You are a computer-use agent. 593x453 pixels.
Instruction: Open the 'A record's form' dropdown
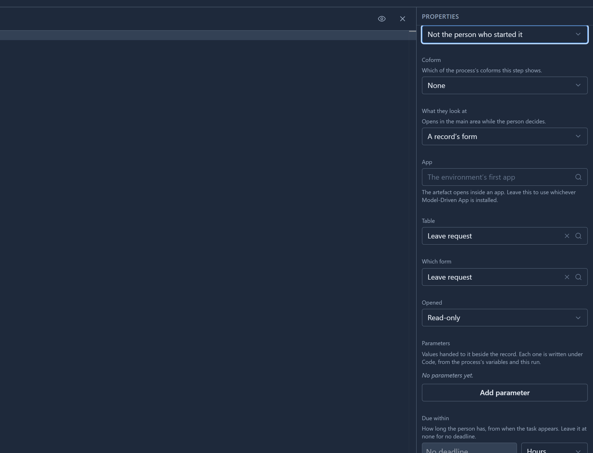coord(504,136)
